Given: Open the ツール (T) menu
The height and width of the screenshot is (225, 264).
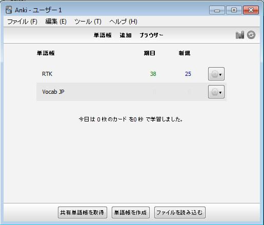Looking at the screenshot, I should [88, 22].
